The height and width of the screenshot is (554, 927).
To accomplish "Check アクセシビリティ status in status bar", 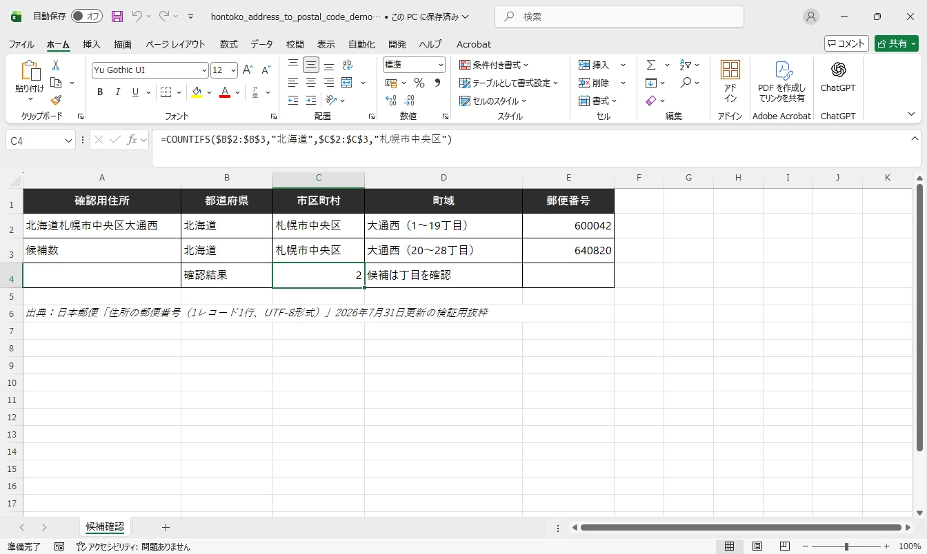I will [x=133, y=546].
